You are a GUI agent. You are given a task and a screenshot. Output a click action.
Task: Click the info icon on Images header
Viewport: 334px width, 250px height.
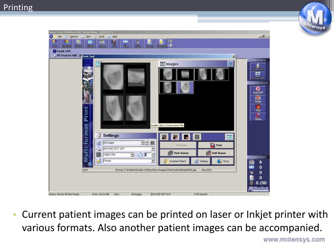231,64
